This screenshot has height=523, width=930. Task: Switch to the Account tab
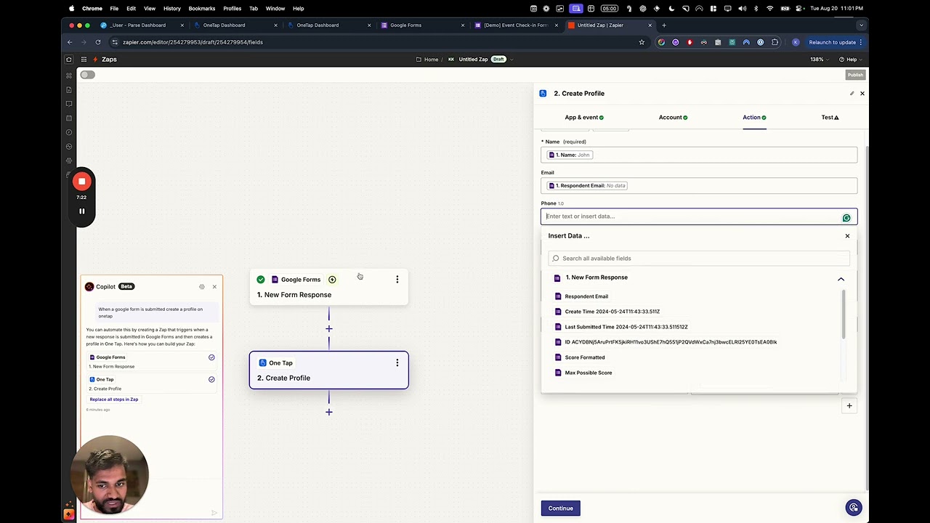pos(673,117)
